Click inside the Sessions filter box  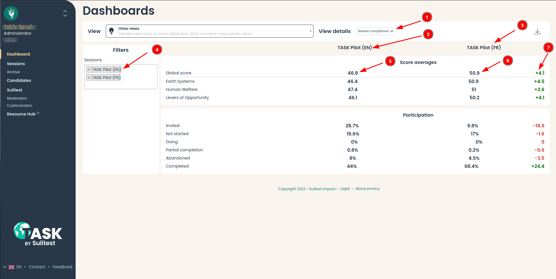(121, 77)
